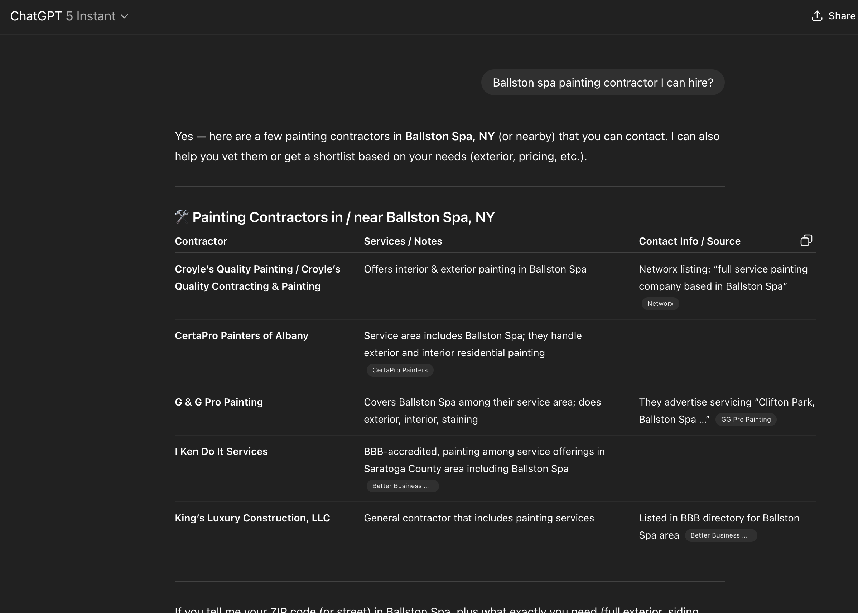Copy the table with the copy icon
The image size is (858, 613).
pos(806,240)
